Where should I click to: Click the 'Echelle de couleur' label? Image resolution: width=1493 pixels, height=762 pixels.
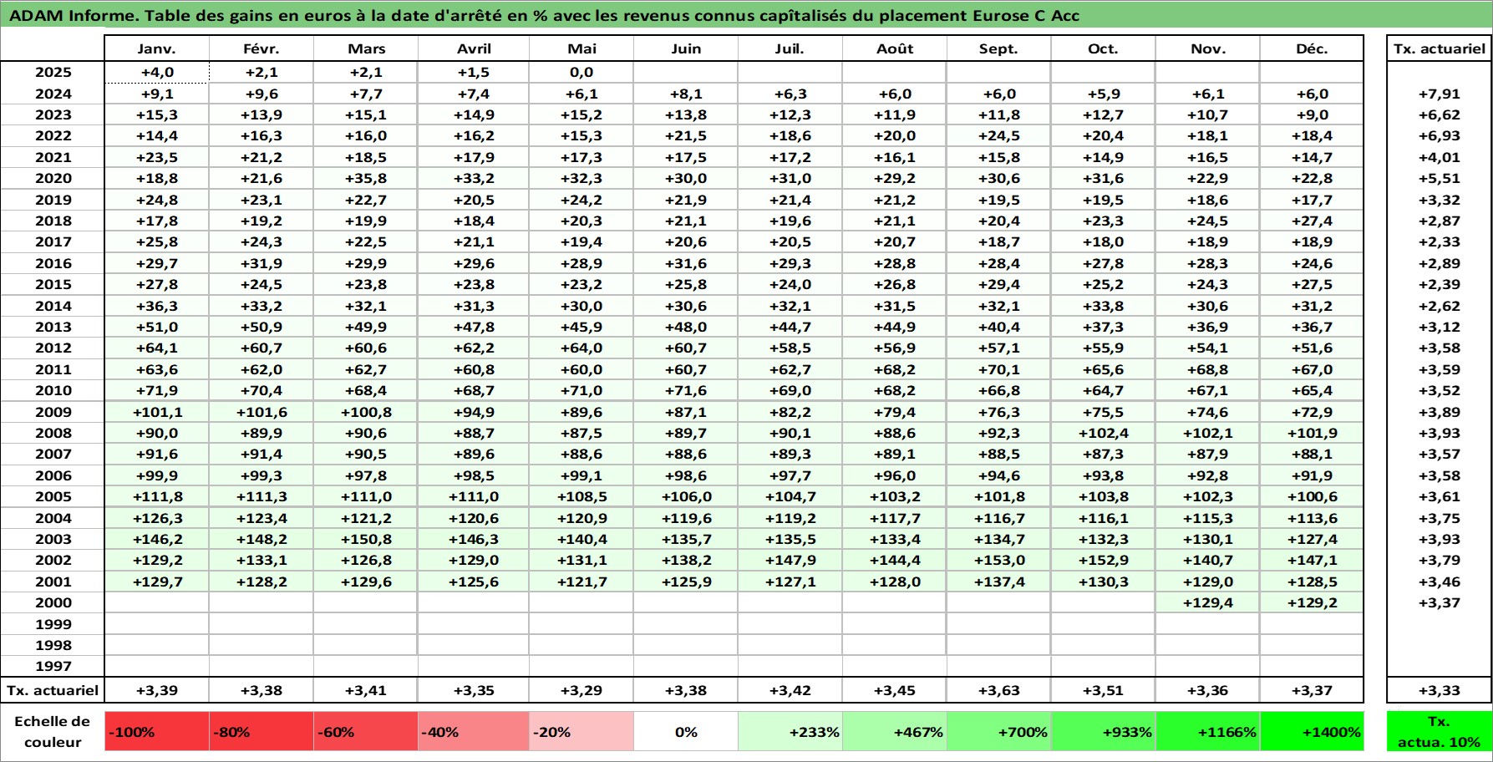click(x=53, y=732)
